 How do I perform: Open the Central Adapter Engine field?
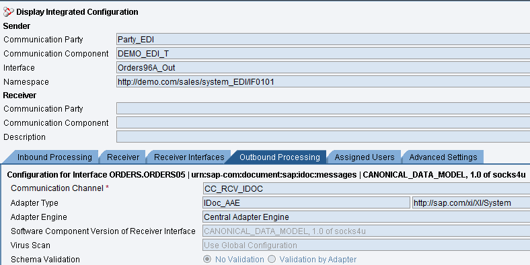pos(367,217)
